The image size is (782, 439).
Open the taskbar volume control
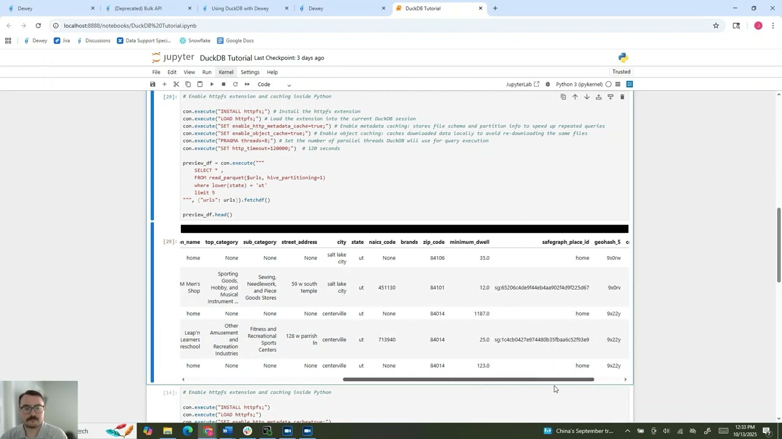click(667, 431)
